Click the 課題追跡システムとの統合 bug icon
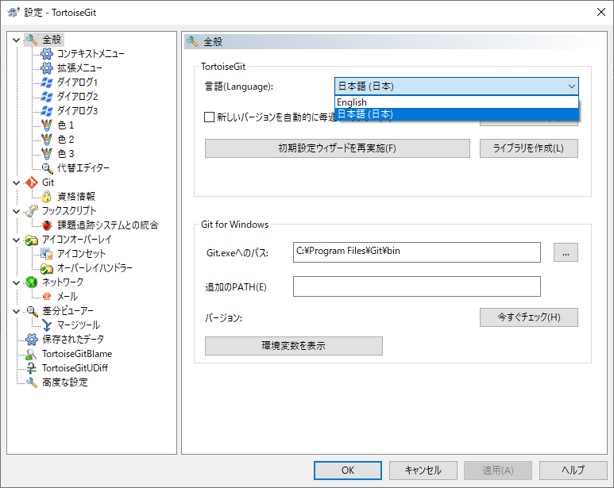The image size is (614, 488). point(47,225)
